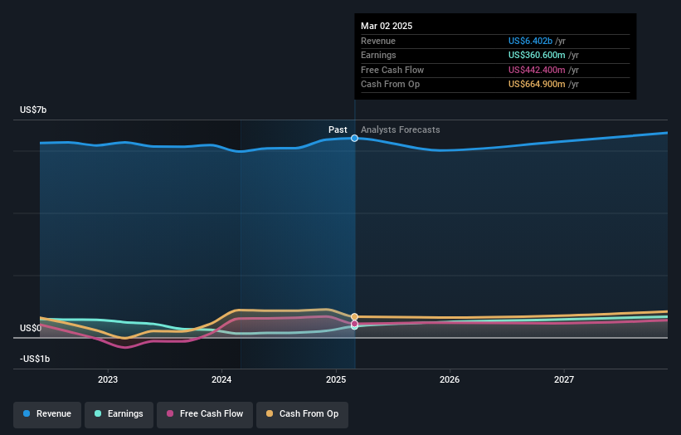Select the pink Free Cash Flow data point
The image size is (681, 435).
[x=354, y=323]
